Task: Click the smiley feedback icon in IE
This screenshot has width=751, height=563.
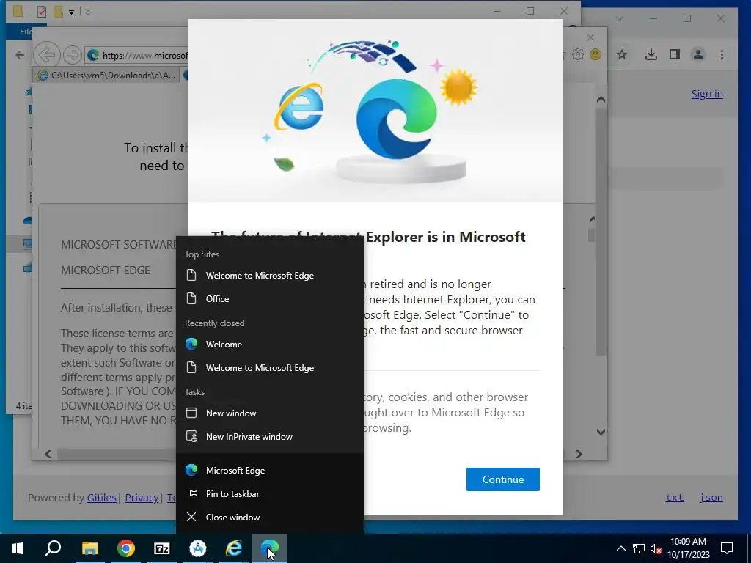Action: pos(596,54)
